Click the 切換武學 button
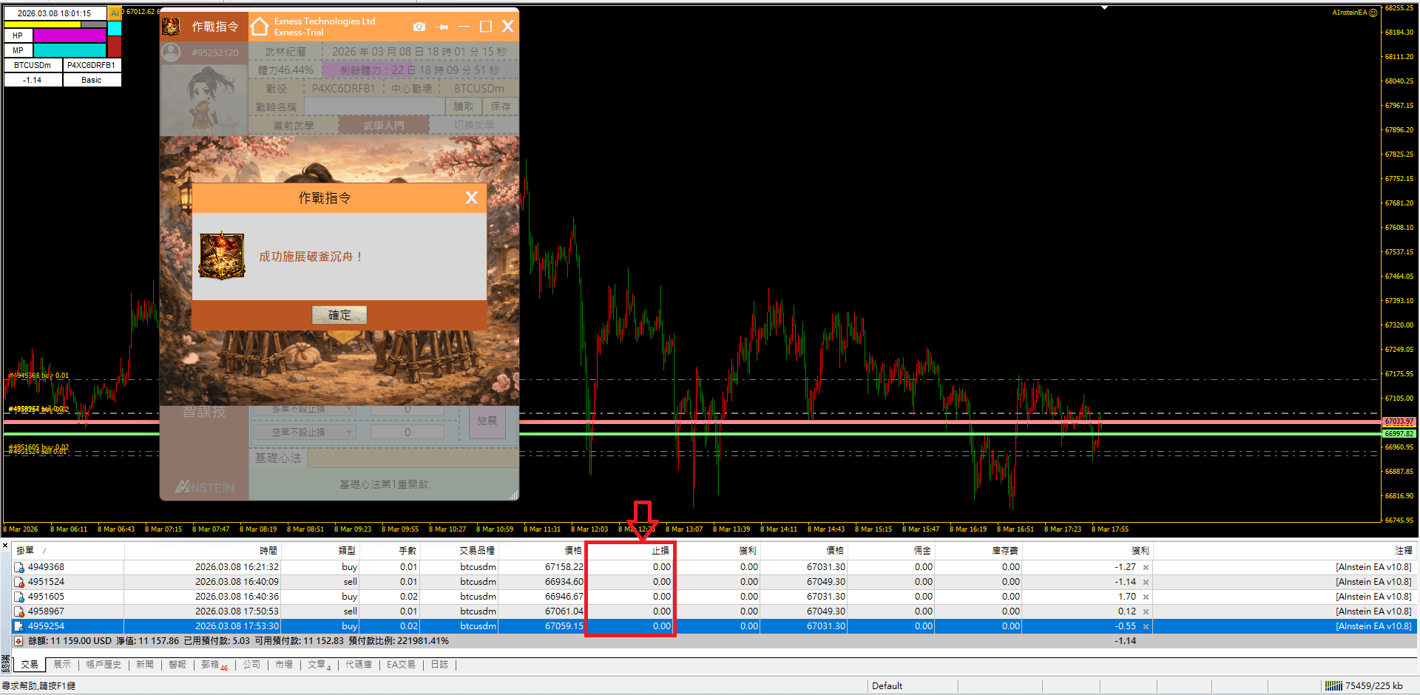This screenshot has height=695, width=1420. (x=474, y=126)
